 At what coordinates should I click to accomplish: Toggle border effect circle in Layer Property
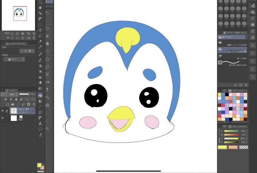coord(22,51)
